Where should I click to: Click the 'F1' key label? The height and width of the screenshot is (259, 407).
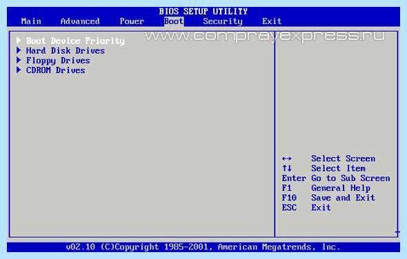[x=287, y=188]
